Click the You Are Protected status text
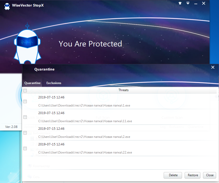The image size is (219, 183). 90,44
